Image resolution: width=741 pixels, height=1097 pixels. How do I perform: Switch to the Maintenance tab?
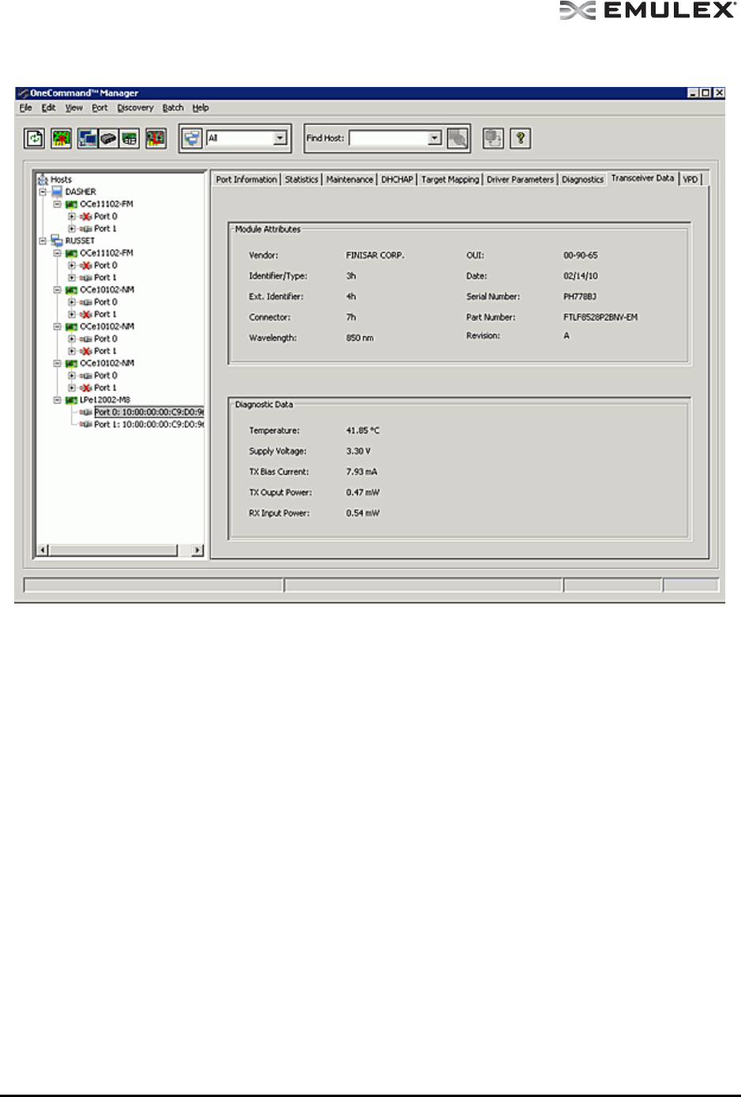[x=350, y=180]
